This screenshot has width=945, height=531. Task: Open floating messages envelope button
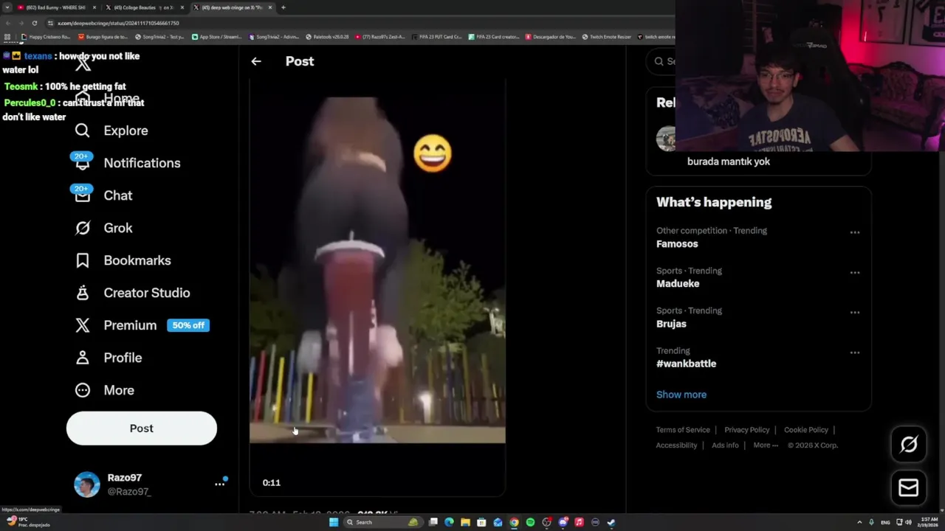pos(909,487)
